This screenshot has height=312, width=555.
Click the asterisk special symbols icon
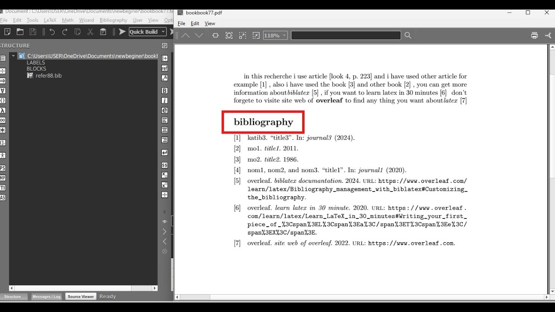click(3, 130)
